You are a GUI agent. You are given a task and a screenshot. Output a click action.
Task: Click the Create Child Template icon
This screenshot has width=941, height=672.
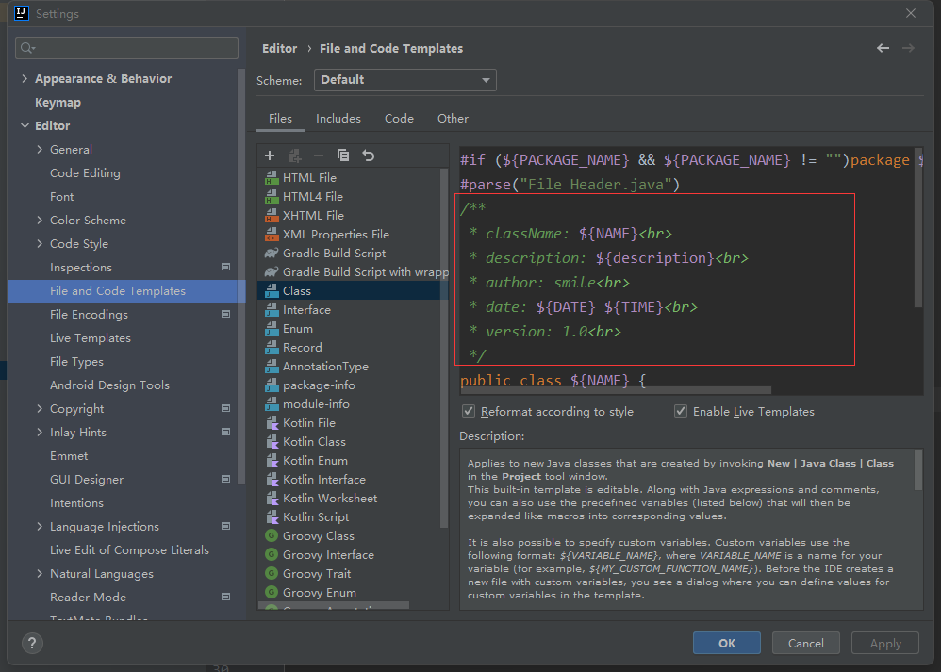(x=294, y=156)
